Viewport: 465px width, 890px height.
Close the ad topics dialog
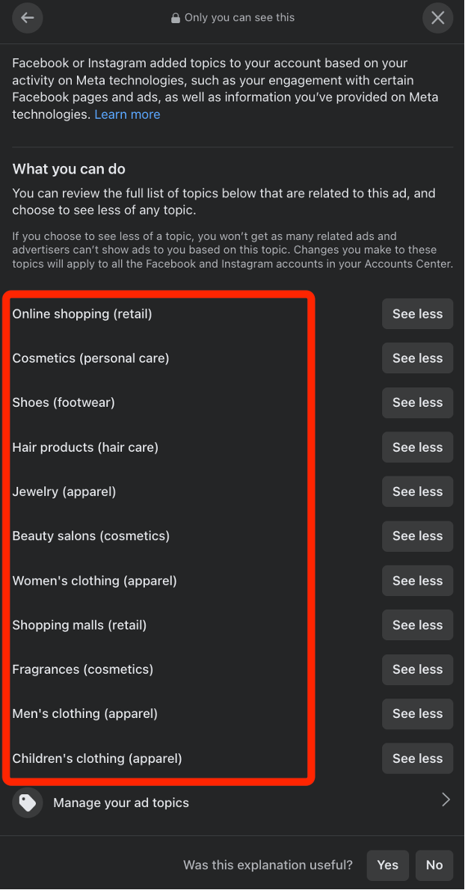[438, 18]
